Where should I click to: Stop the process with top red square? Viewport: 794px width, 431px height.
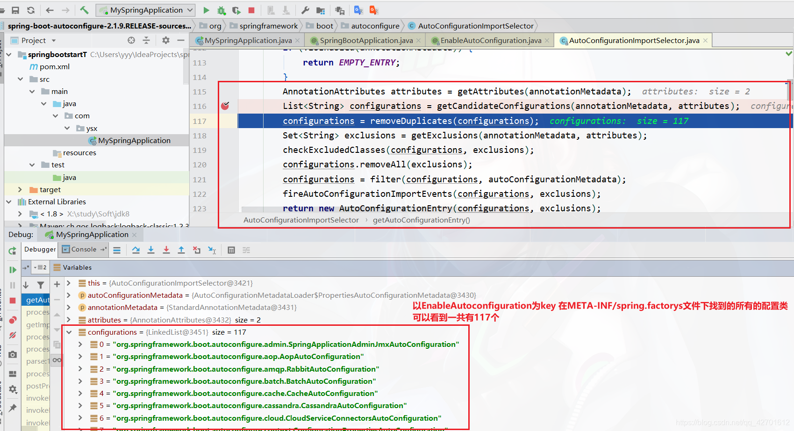pyautogui.click(x=251, y=10)
